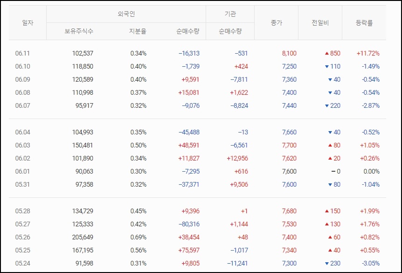Image resolution: width=402 pixels, height=273 pixels.
Task: Click foreign net volume +15,081
Action: pos(189,92)
